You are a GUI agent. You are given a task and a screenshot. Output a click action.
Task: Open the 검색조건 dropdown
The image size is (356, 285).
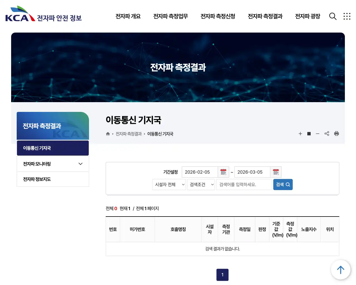[x=201, y=185]
